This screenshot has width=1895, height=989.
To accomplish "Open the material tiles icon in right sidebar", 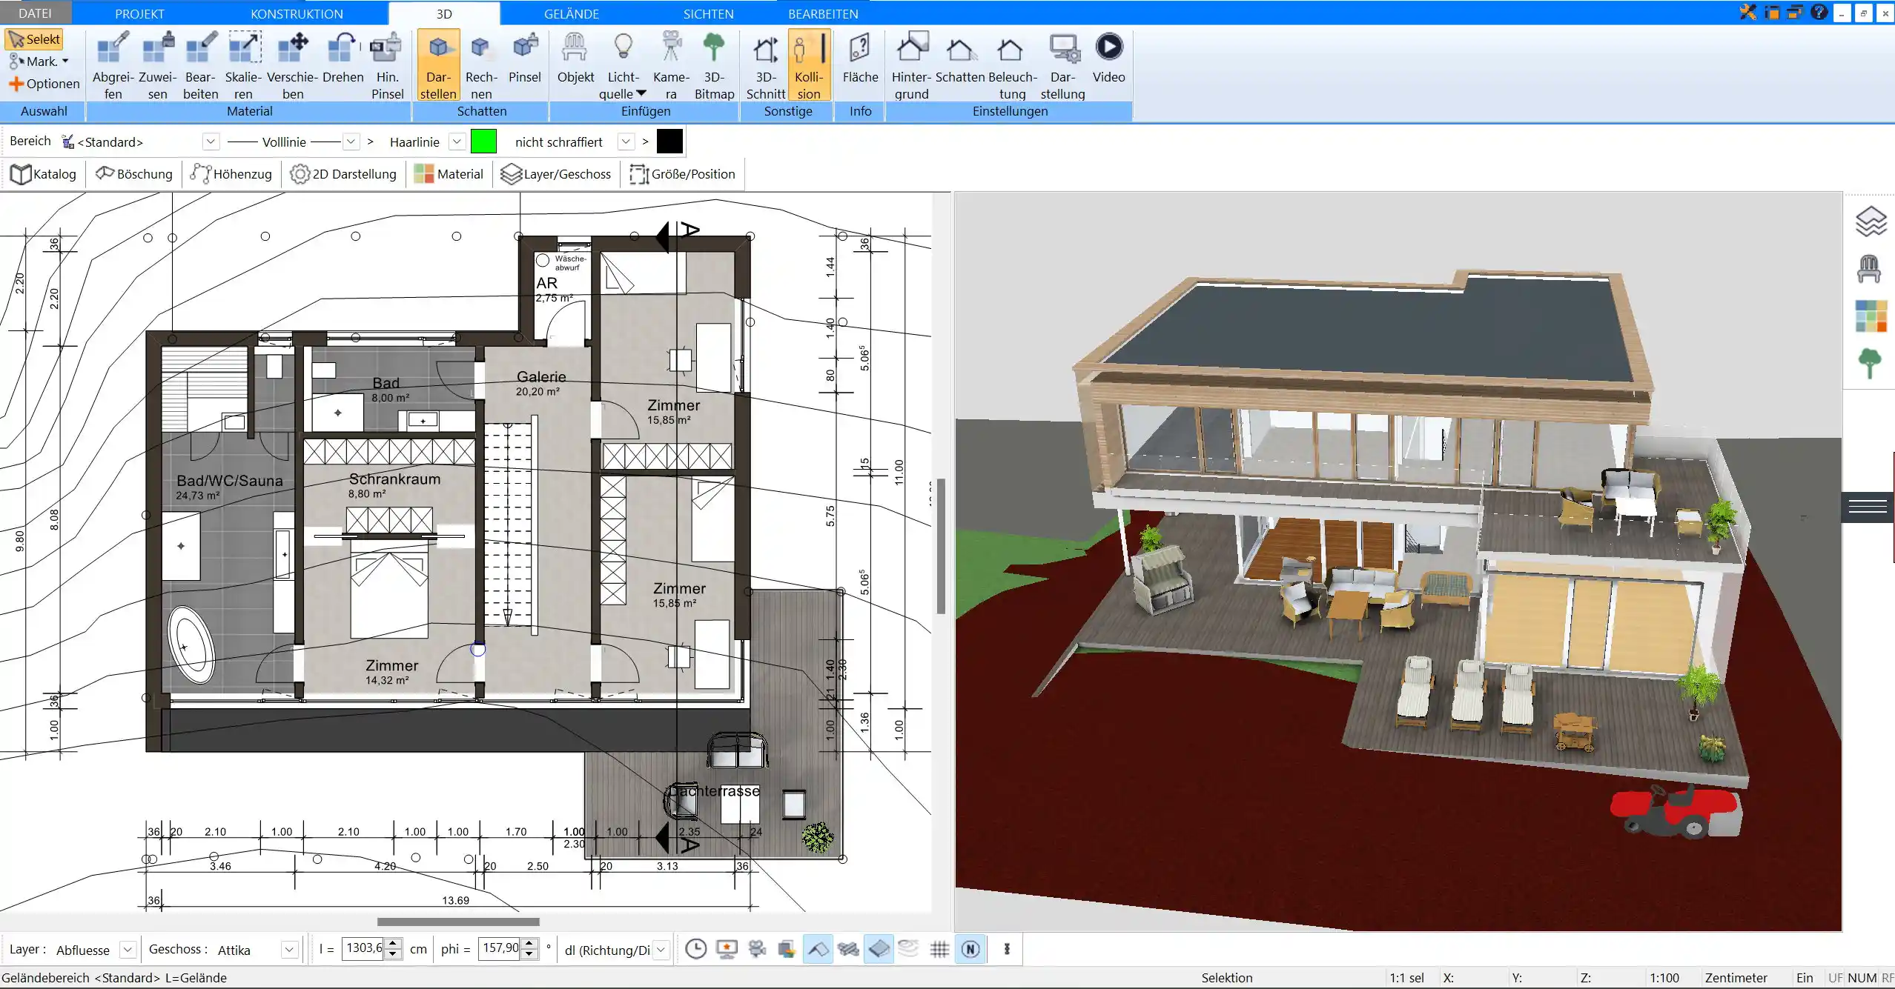I will tap(1871, 316).
